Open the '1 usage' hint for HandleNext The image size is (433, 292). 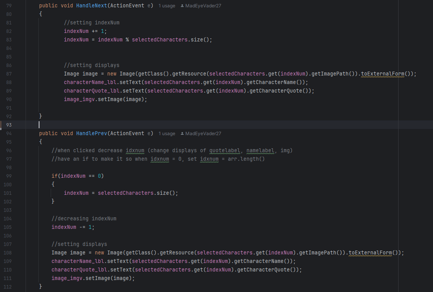pyautogui.click(x=167, y=6)
